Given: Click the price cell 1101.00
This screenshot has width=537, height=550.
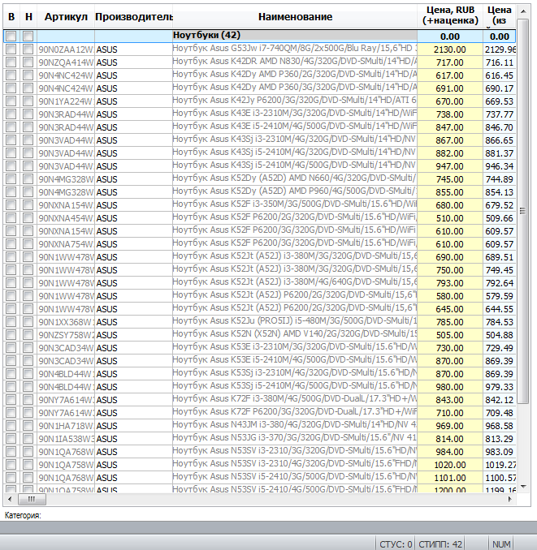Looking at the screenshot, I should (450, 478).
